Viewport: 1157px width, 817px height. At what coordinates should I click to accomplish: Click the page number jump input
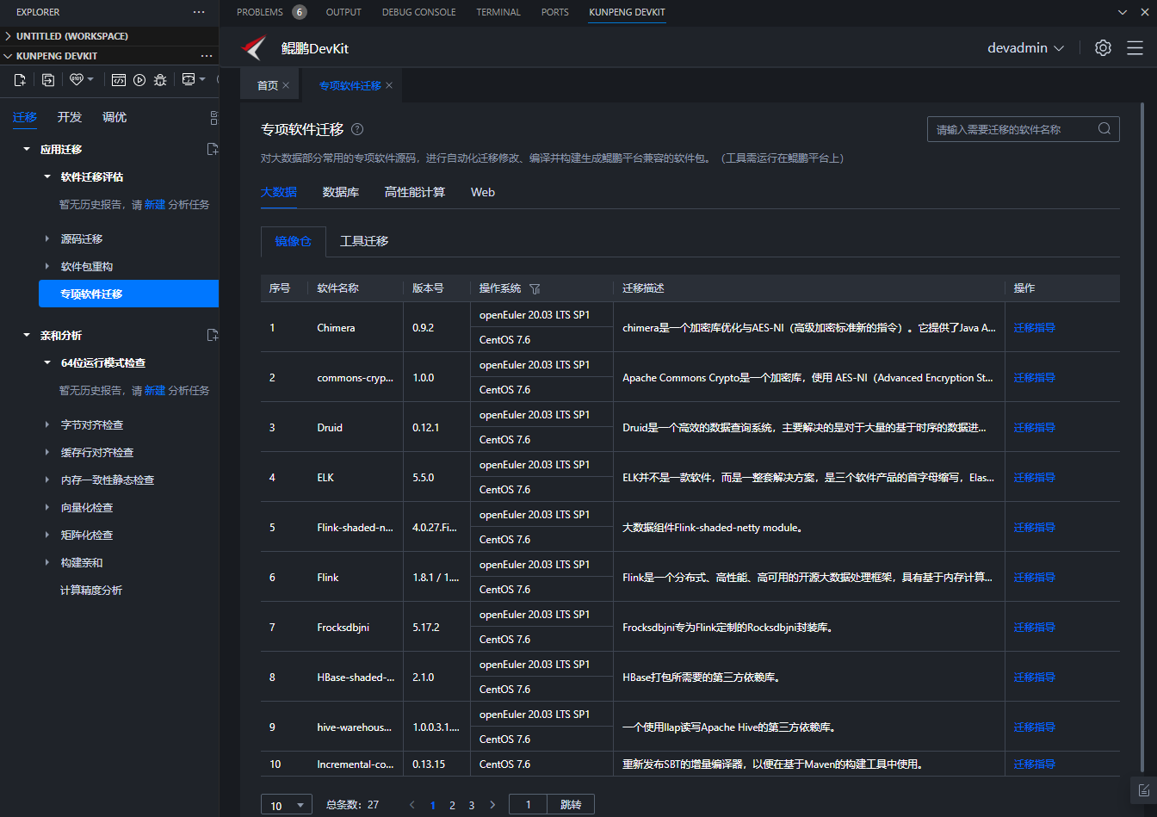[x=529, y=805]
